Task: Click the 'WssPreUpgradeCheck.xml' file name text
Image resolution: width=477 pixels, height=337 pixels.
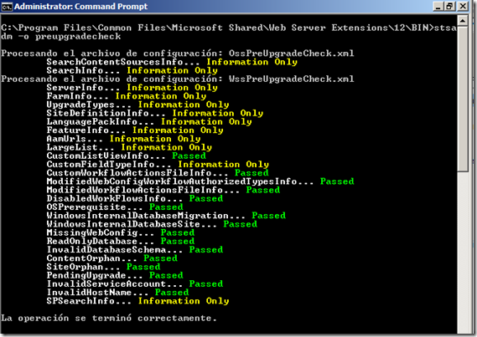Action: click(292, 79)
